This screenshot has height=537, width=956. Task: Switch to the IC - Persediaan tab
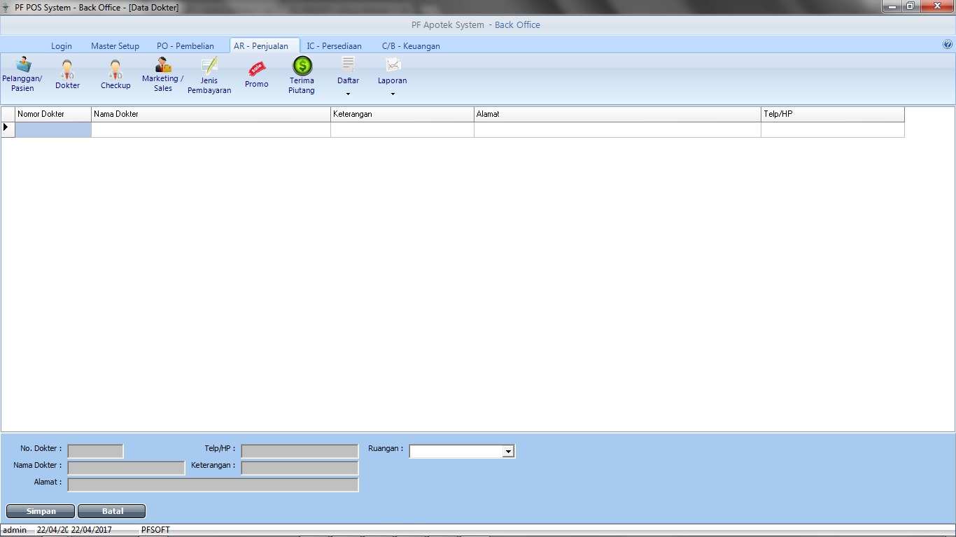coord(334,46)
